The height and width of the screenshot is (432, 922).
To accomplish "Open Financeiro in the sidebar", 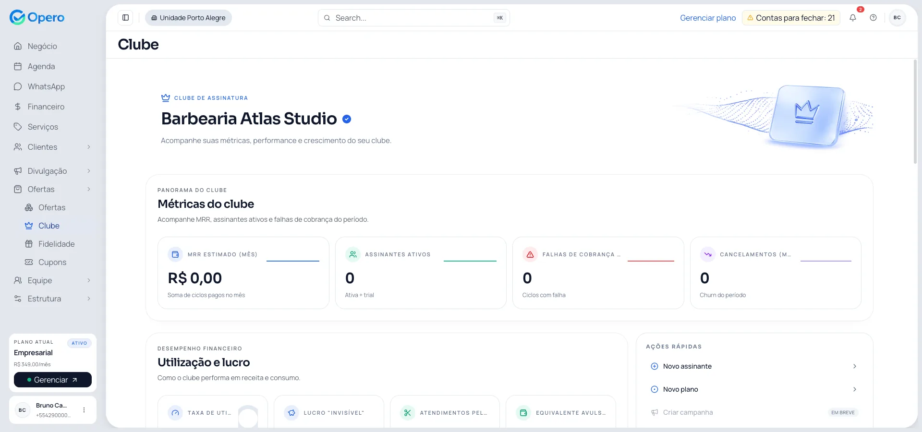I will pyautogui.click(x=53, y=107).
